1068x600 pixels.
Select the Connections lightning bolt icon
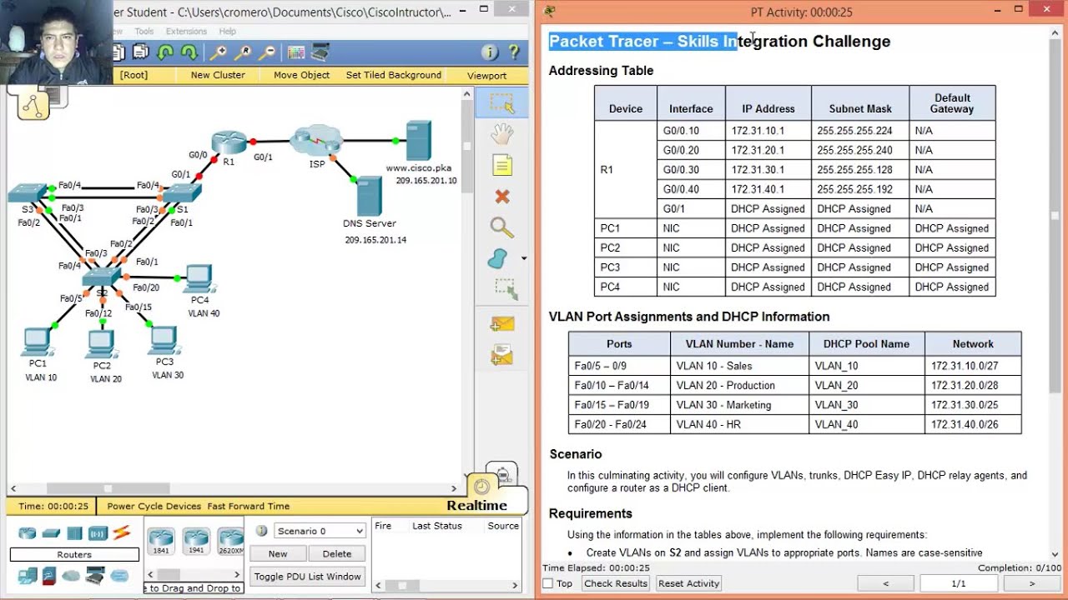click(122, 532)
